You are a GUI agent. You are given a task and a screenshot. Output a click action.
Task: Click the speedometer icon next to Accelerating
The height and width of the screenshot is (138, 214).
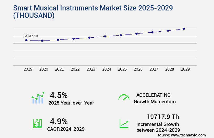pyautogui.click(x=124, y=98)
